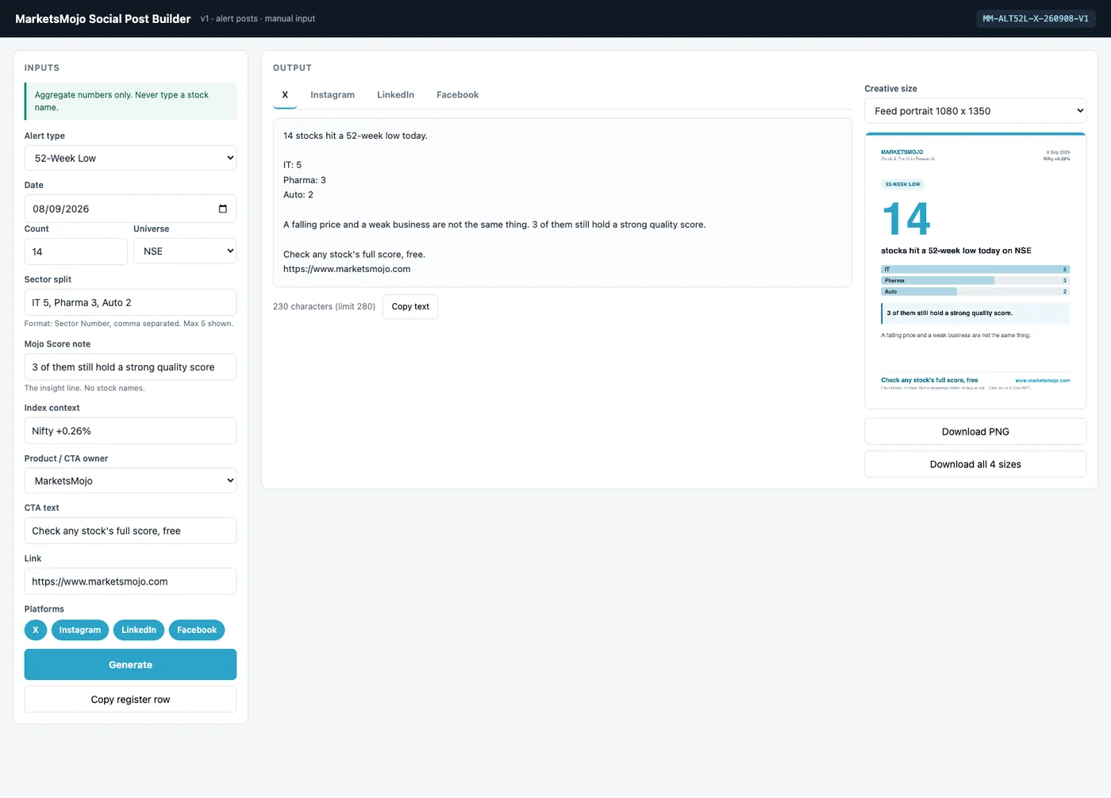Toggle the Facebook platform pill
1111x798 pixels.
[x=197, y=630]
